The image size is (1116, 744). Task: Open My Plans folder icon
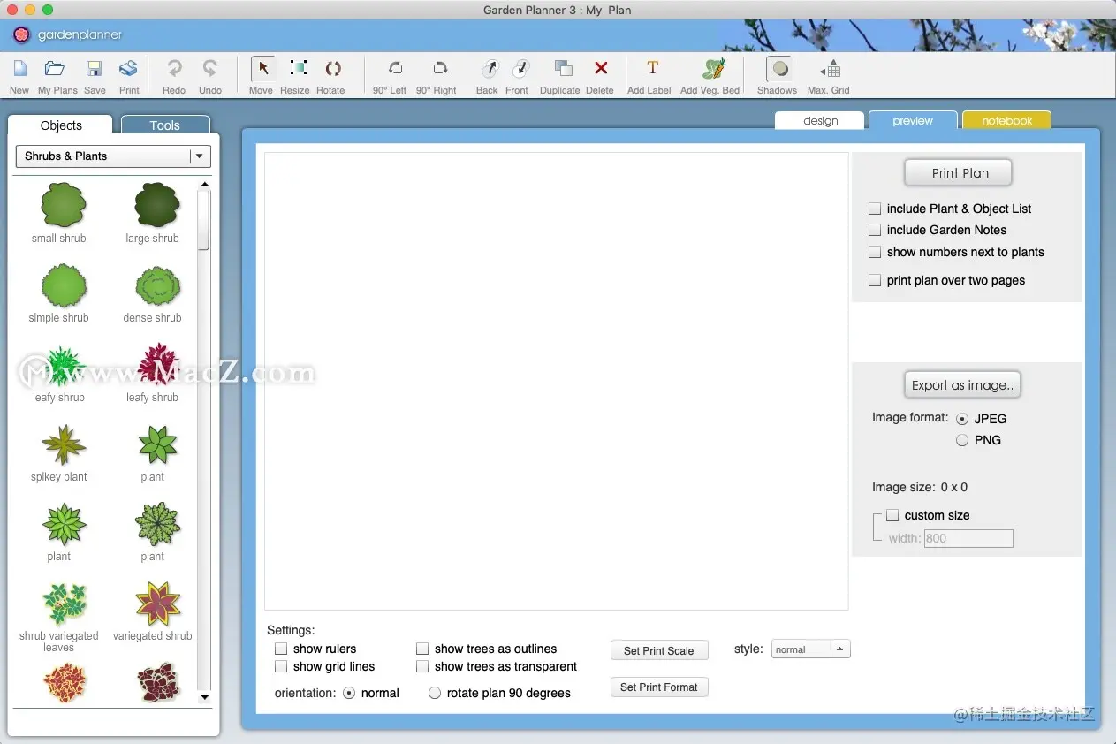55,69
